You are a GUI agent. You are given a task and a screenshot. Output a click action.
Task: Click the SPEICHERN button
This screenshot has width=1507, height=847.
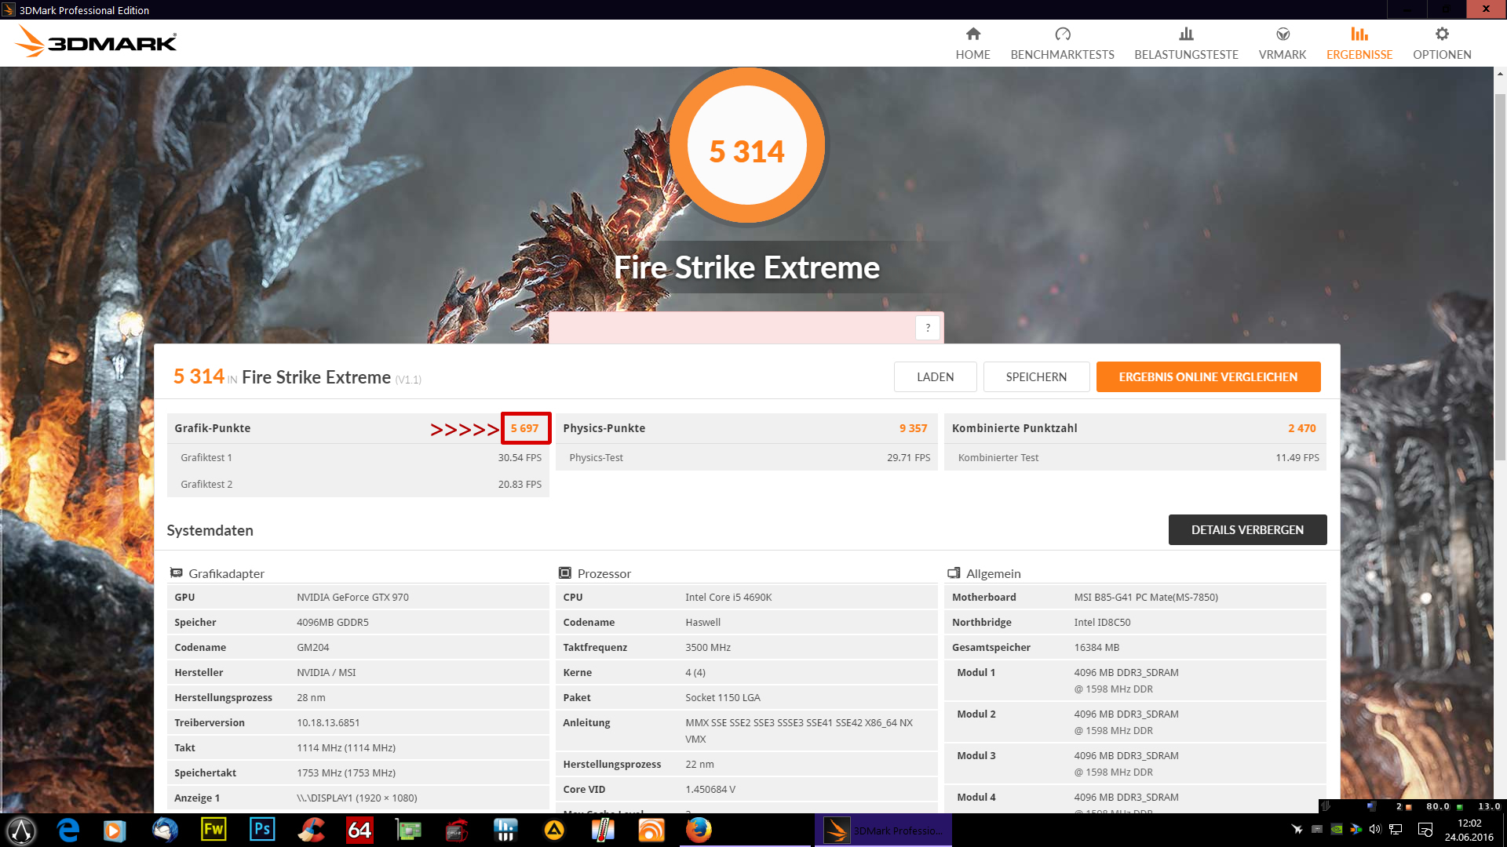(1036, 377)
